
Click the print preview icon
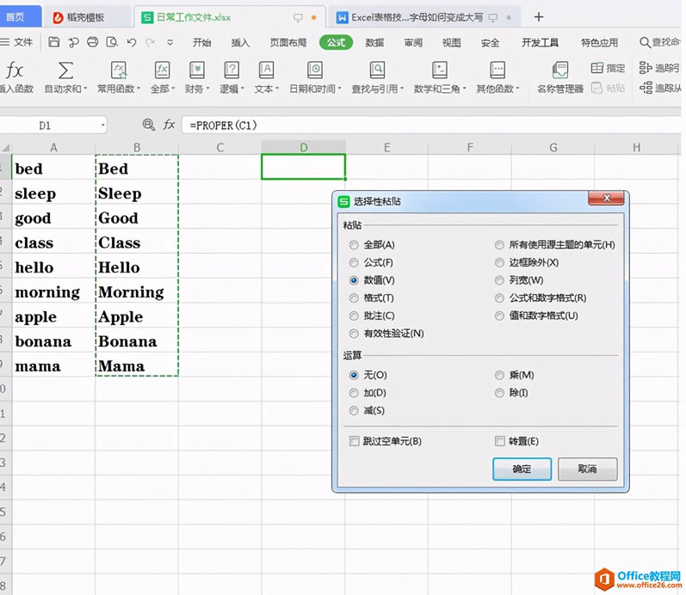[112, 42]
